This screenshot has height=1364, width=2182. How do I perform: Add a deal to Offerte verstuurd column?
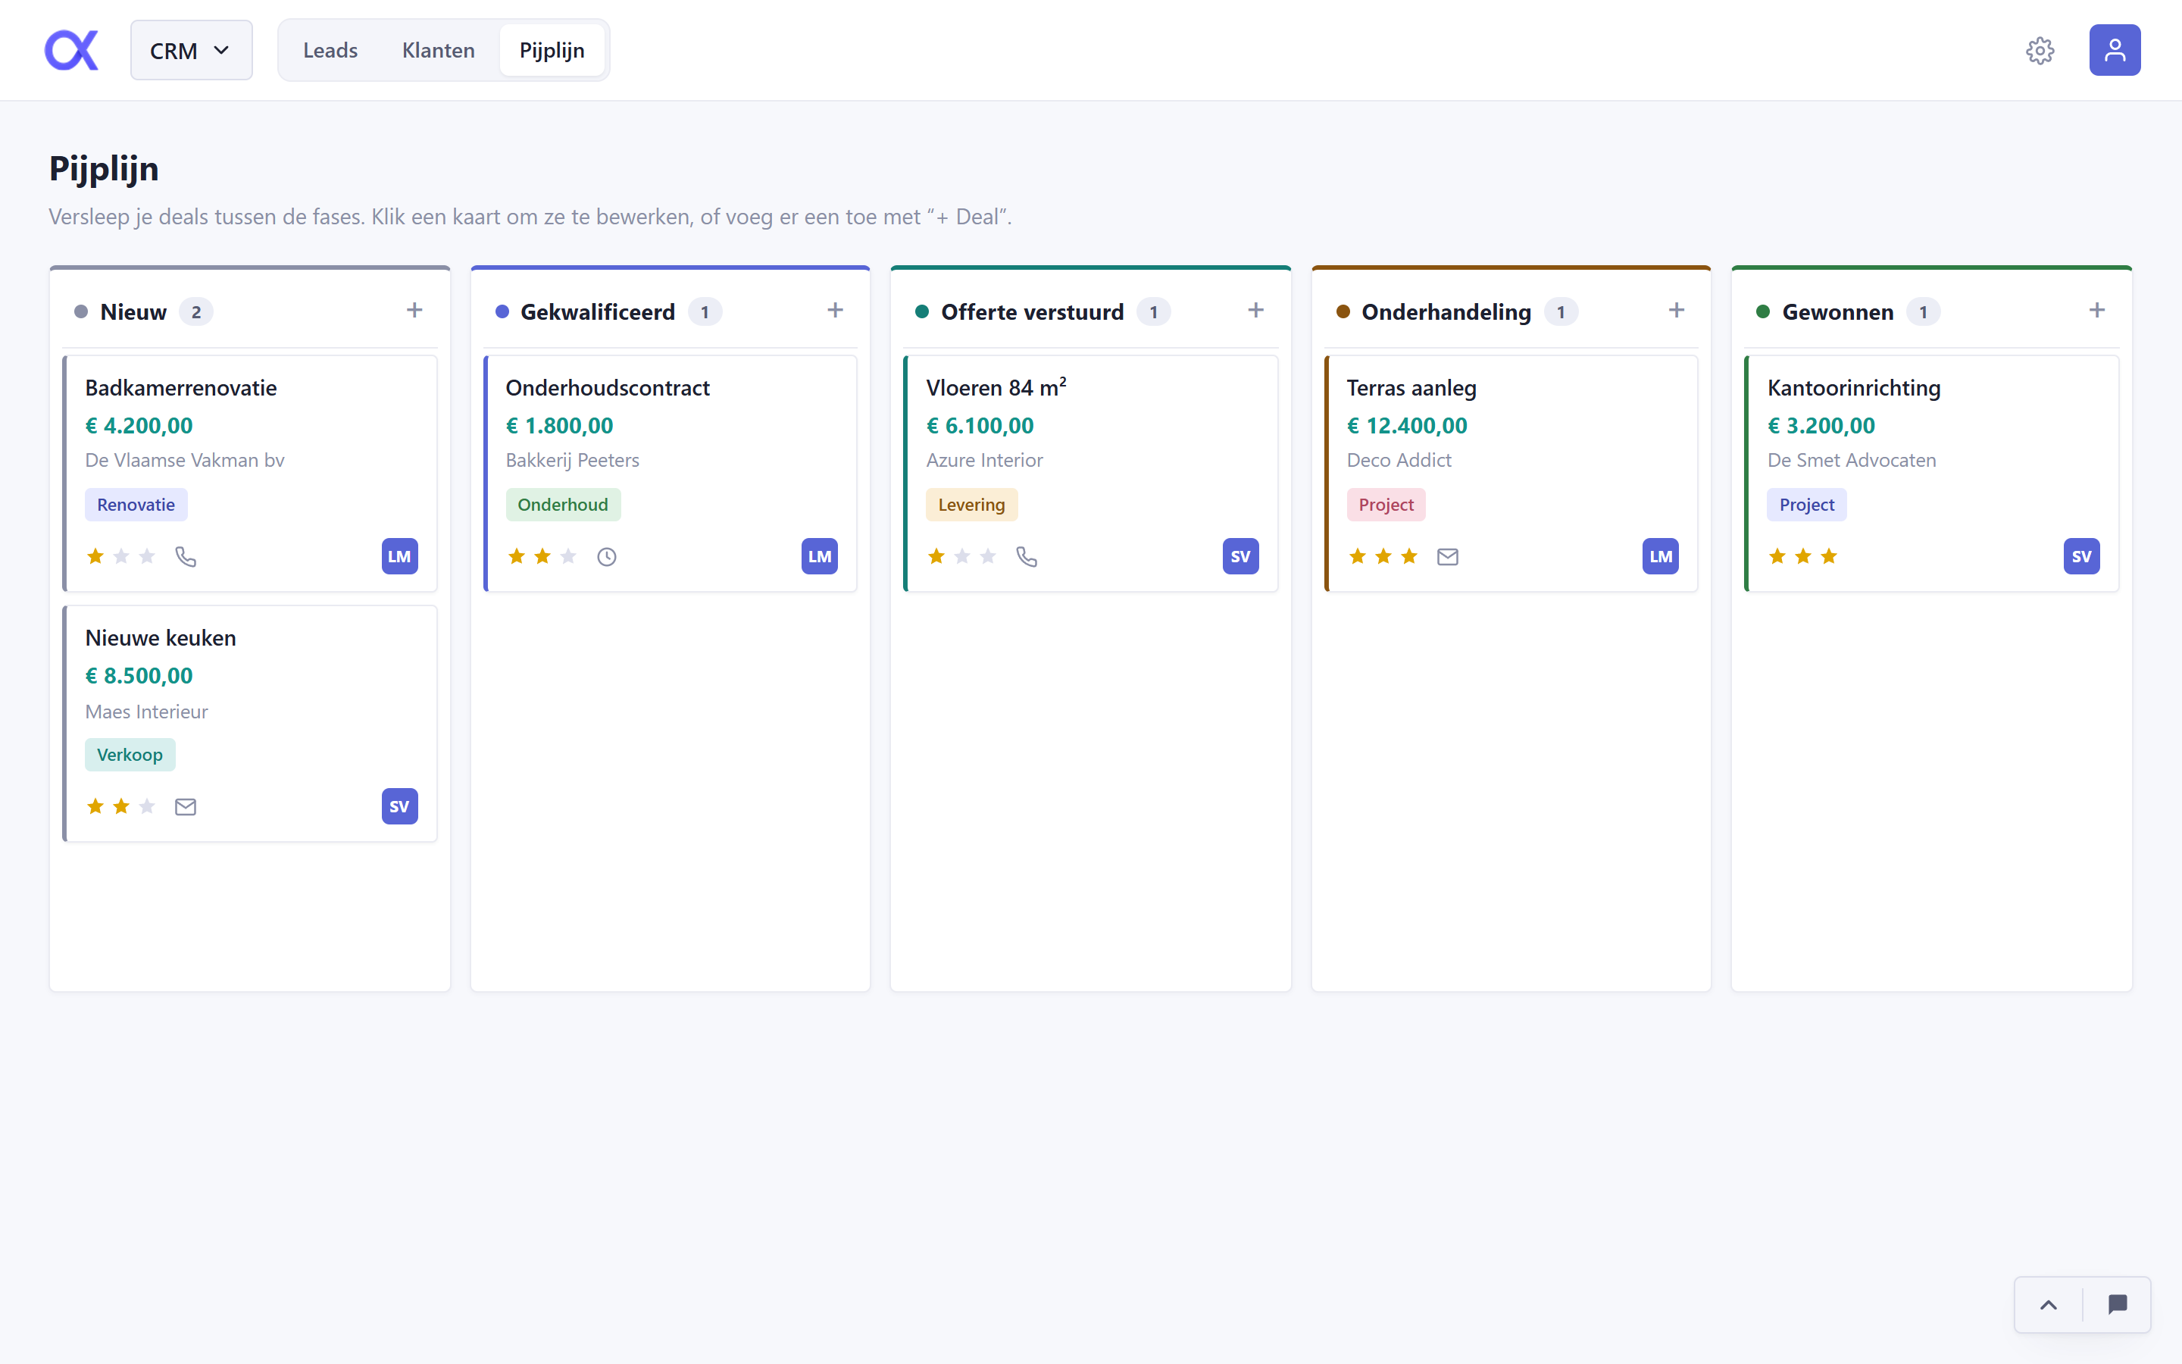pos(1256,311)
